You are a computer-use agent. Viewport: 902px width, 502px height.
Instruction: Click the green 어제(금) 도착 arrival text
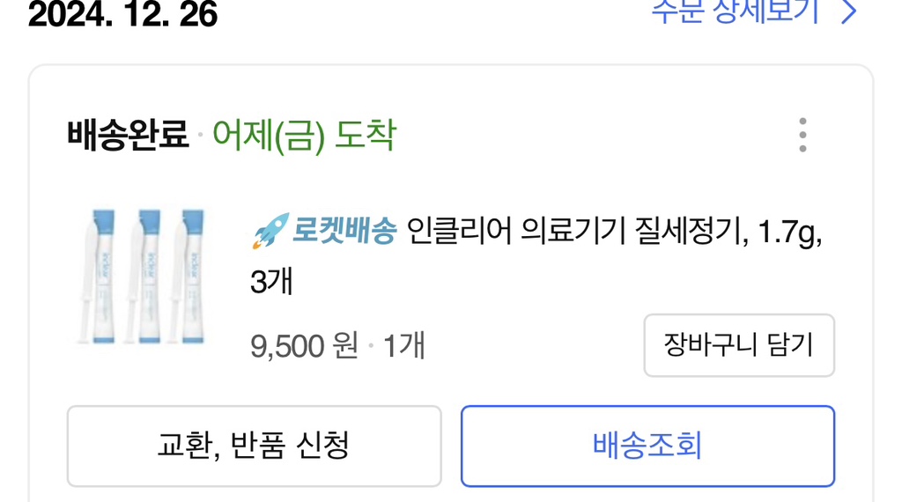click(305, 136)
